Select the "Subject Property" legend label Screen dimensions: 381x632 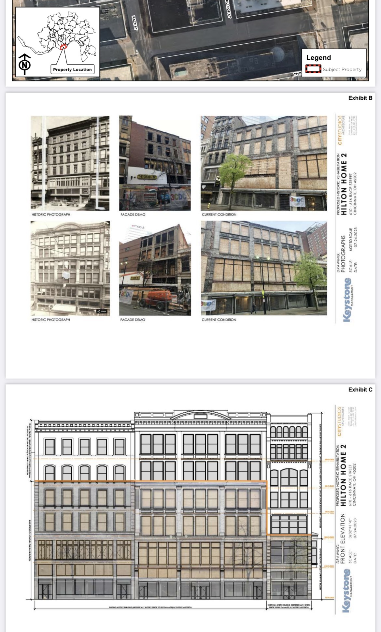coord(342,69)
